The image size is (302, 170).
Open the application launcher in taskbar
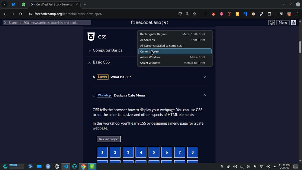(x=5, y=166)
